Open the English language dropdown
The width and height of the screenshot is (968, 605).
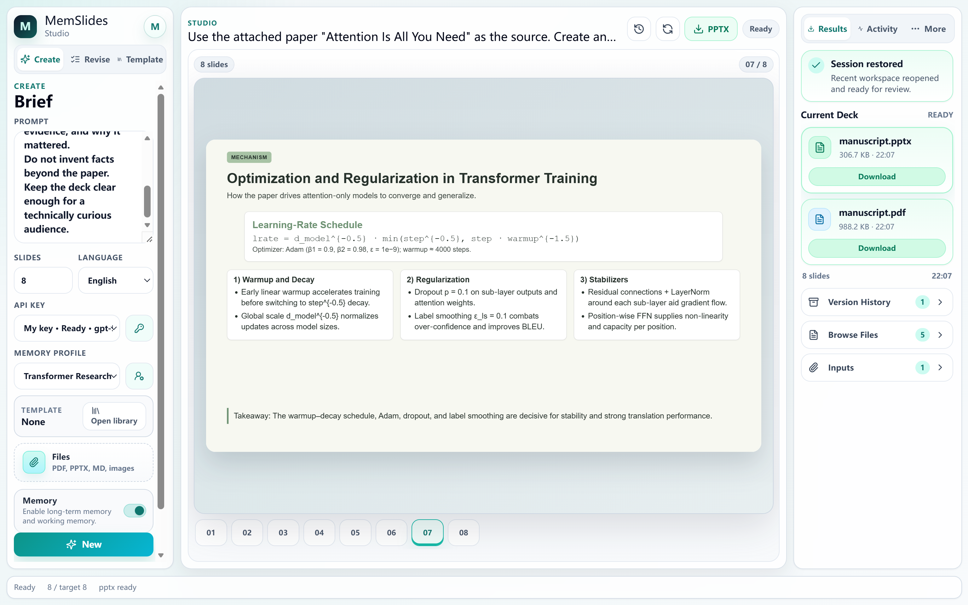point(116,280)
